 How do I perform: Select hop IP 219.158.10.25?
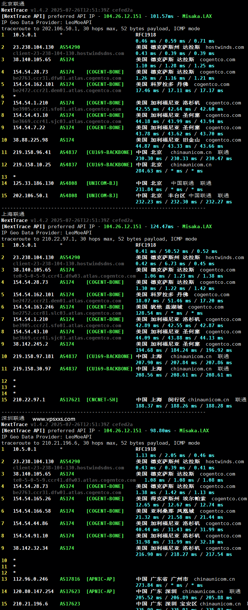[32, 165]
